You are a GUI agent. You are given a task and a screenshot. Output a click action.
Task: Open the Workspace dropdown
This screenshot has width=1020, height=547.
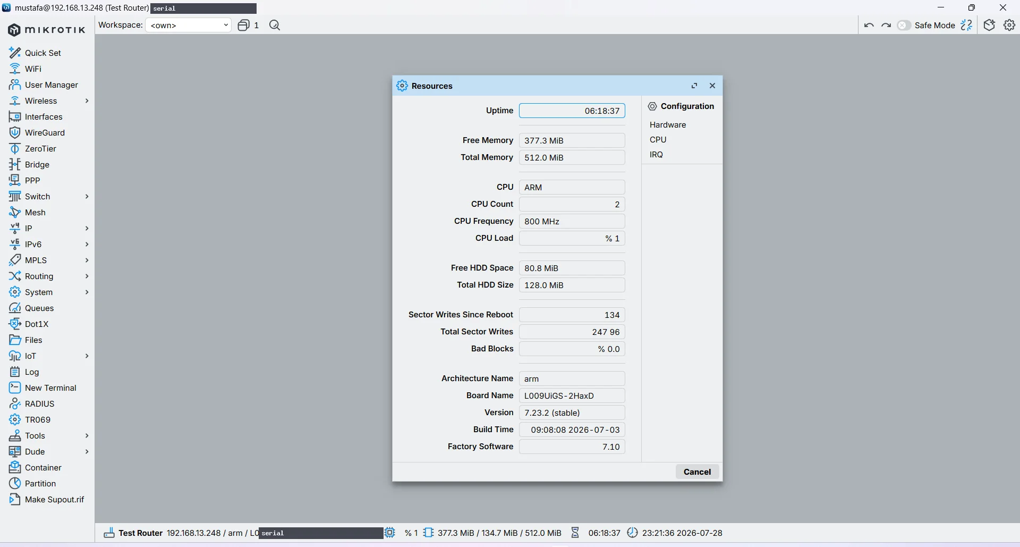pos(188,25)
